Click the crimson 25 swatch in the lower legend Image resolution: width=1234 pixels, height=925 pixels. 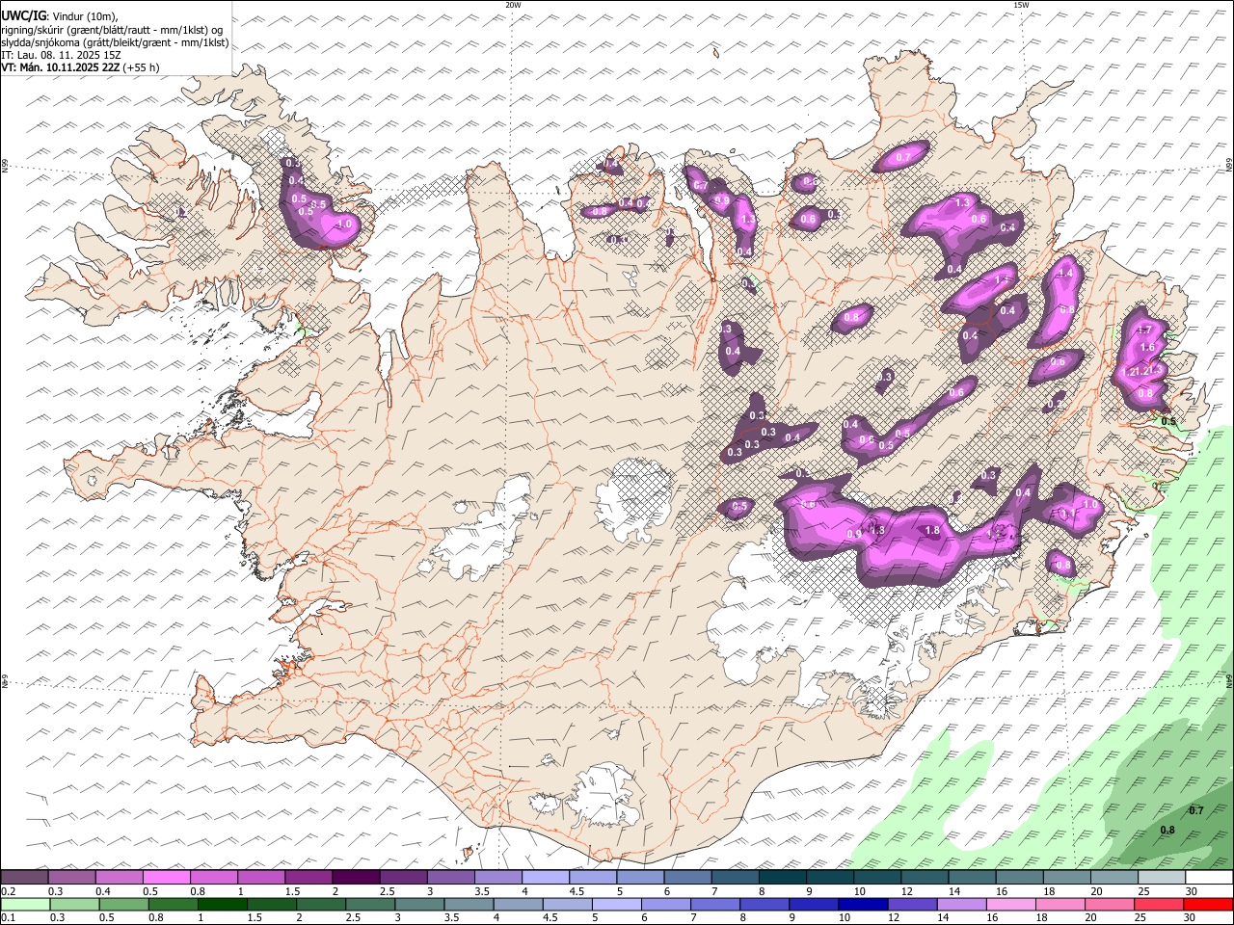click(1159, 905)
